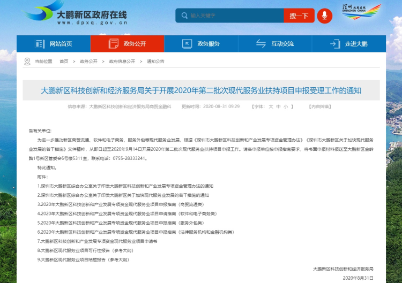Click the 特此通知 line
The height and width of the screenshot is (283, 402).
(47, 167)
